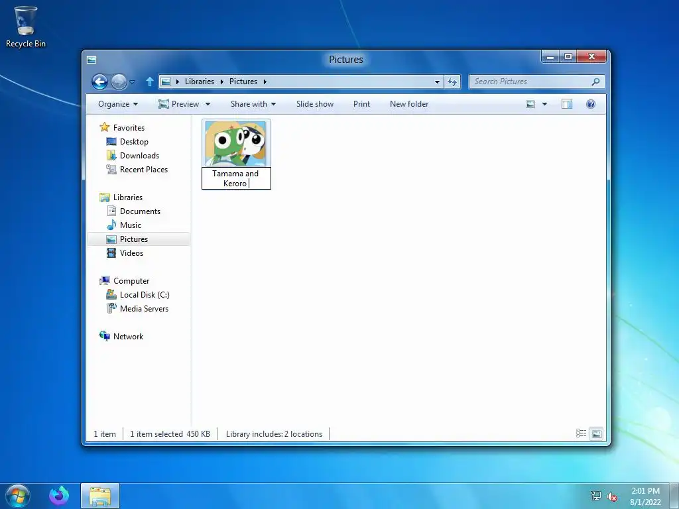Image resolution: width=679 pixels, height=509 pixels.
Task: Open the Documents library
Action: [x=140, y=211]
